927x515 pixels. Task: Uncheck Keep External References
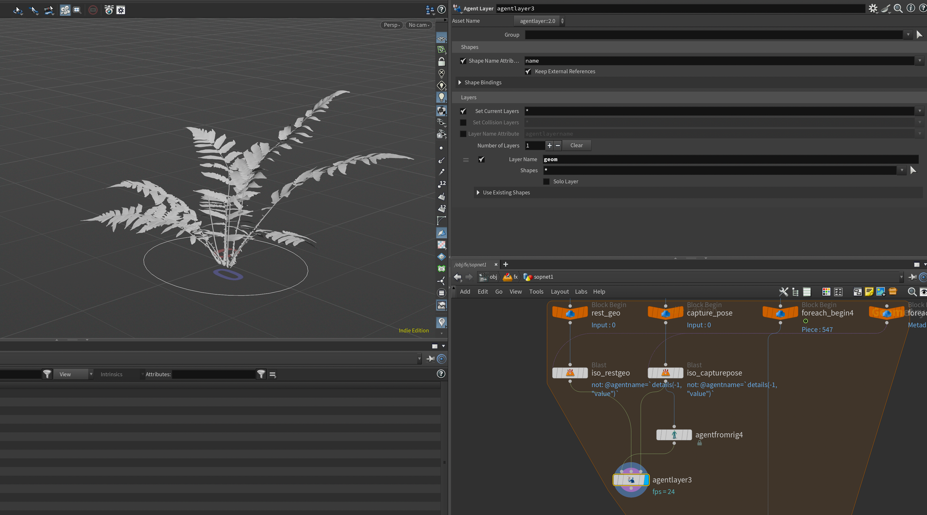528,71
